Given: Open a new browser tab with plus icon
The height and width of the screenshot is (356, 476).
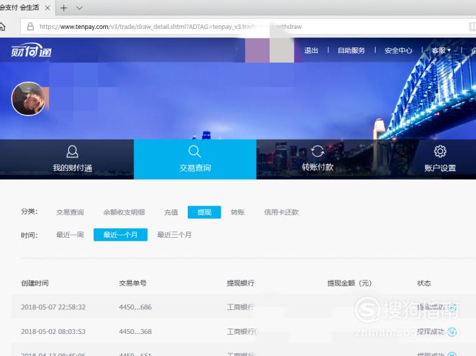Looking at the screenshot, I should point(64,8).
